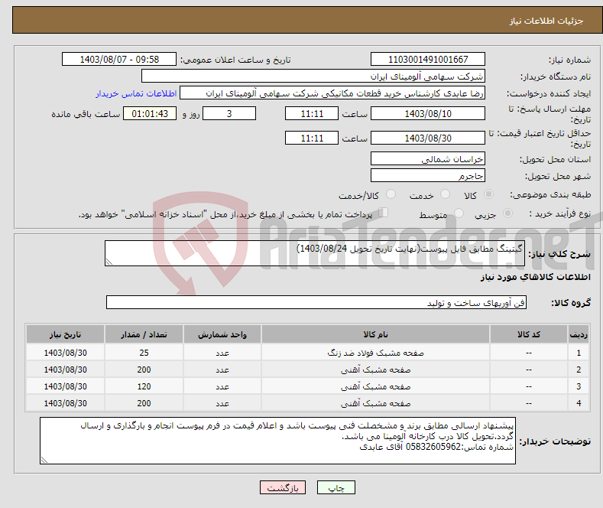Click the resize handle of description textarea

(109, 262)
